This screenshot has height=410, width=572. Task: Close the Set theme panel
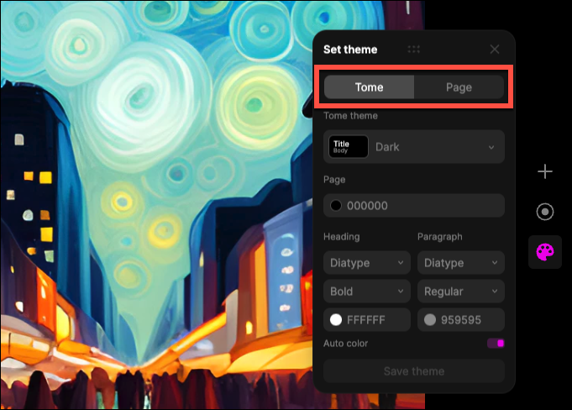495,50
